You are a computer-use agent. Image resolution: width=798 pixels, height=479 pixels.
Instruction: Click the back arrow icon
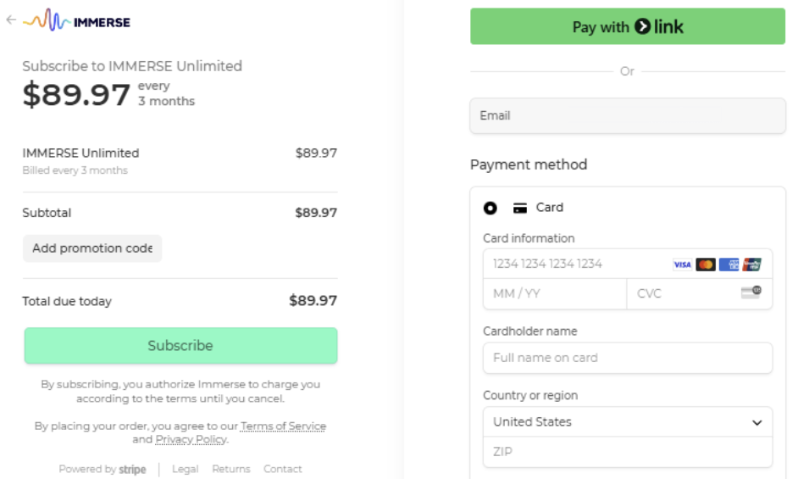point(11,19)
